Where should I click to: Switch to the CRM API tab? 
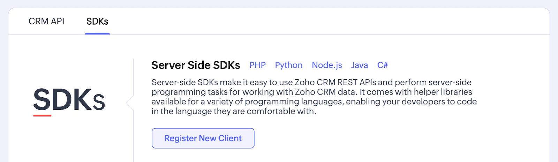pos(46,22)
